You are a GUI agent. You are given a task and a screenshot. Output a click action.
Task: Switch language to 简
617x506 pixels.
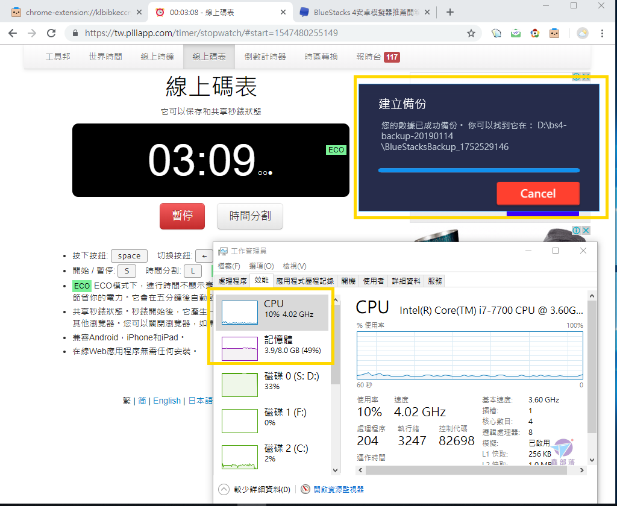point(142,401)
